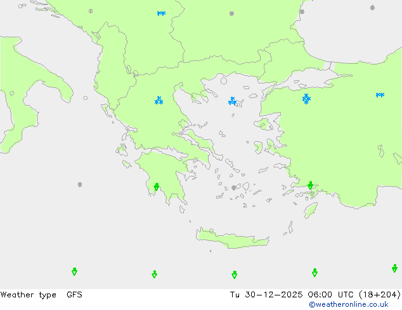The image size is (402, 310).
Task: Click the 'GFS' model label
Action: pyautogui.click(x=74, y=295)
